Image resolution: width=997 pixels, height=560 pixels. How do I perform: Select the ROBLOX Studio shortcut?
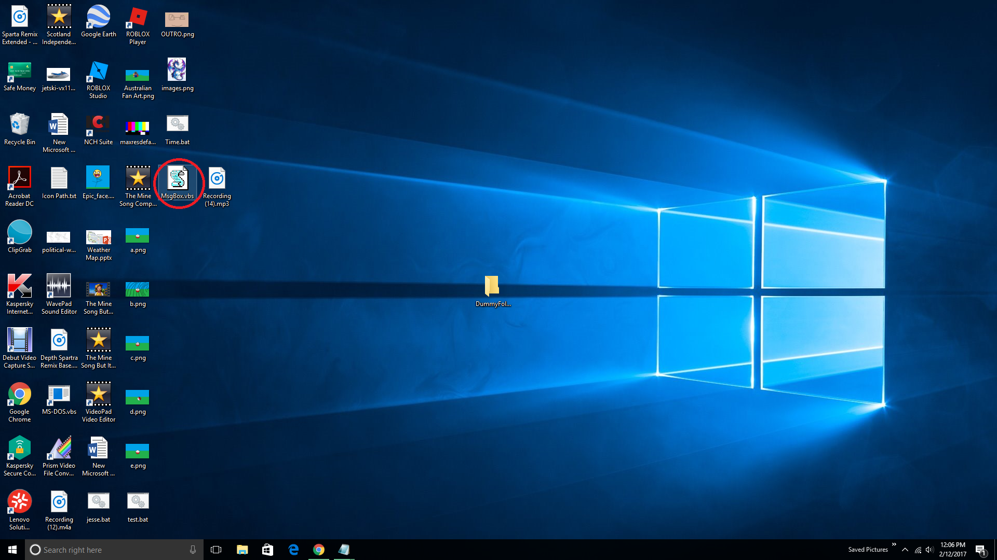[x=99, y=79]
